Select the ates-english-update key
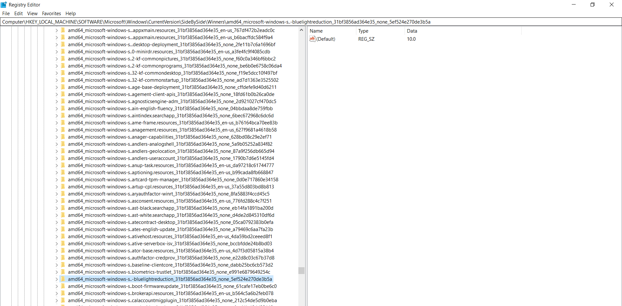This screenshot has width=622, height=306. tap(170, 229)
